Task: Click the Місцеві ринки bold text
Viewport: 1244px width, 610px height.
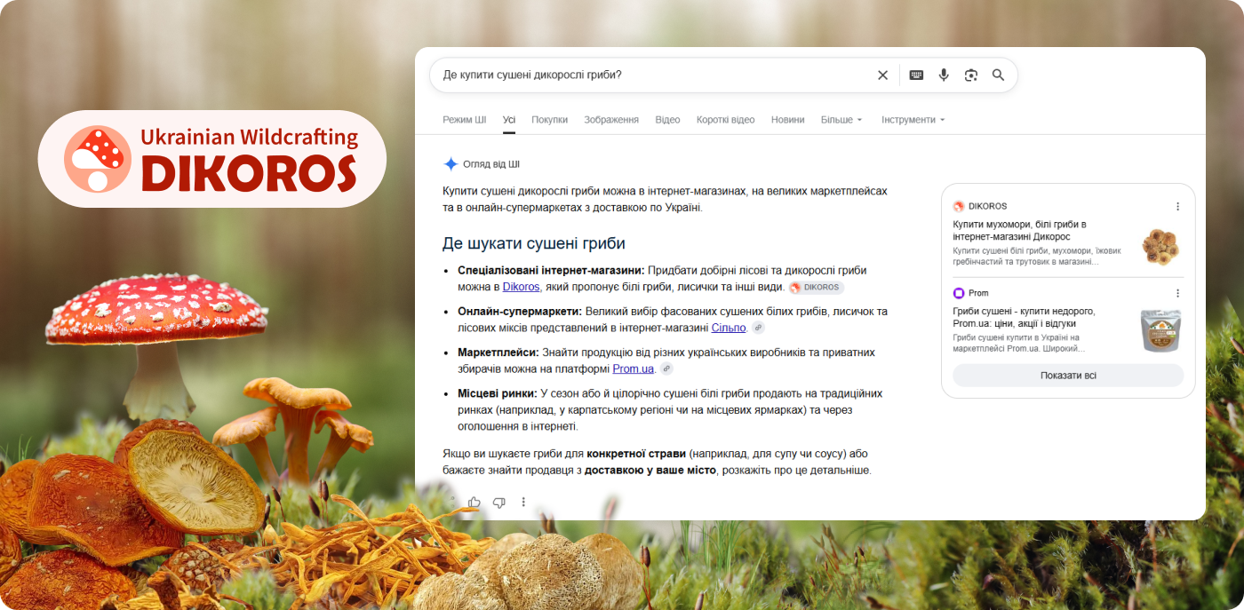Action: [498, 393]
